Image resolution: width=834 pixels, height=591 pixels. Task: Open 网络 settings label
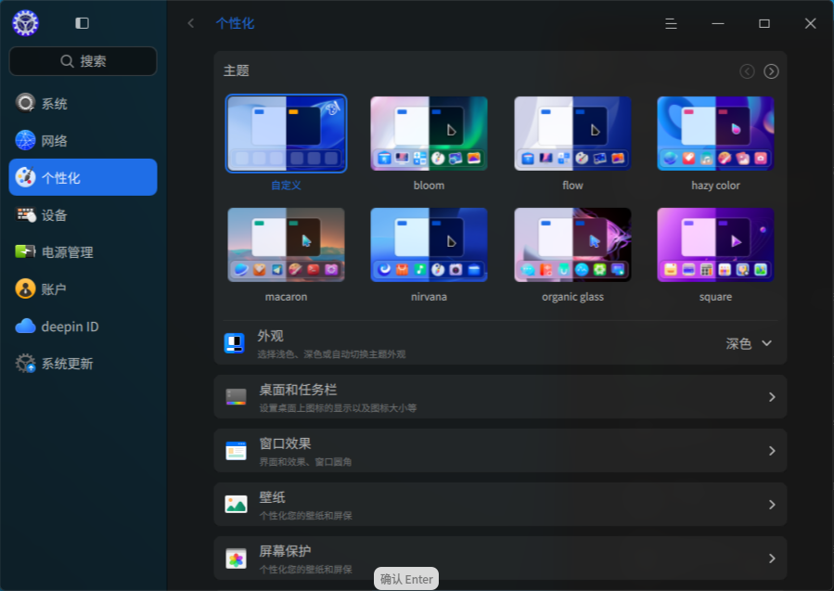54,141
